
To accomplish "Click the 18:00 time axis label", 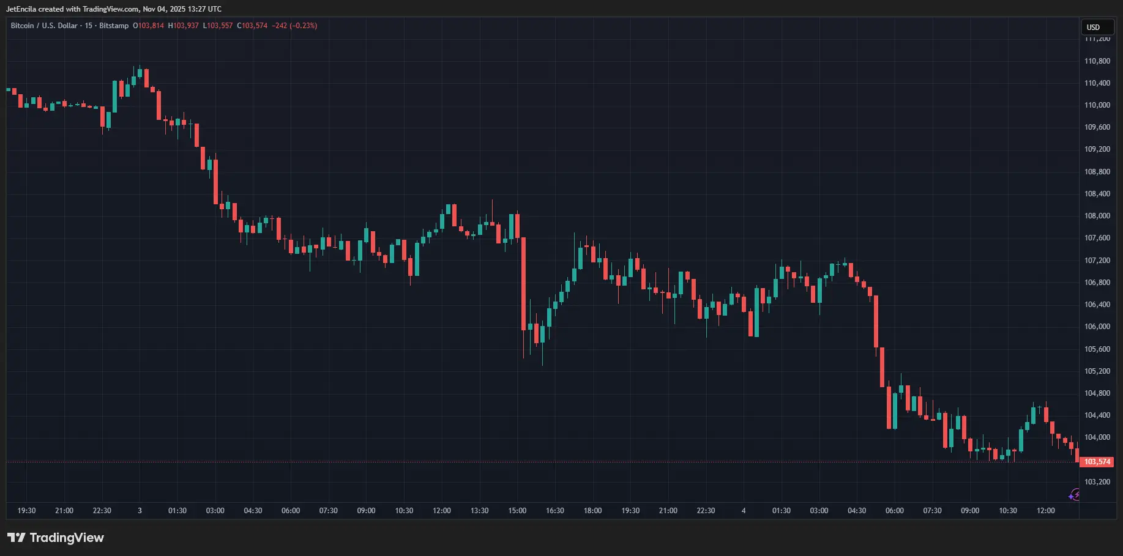I will tap(593, 511).
